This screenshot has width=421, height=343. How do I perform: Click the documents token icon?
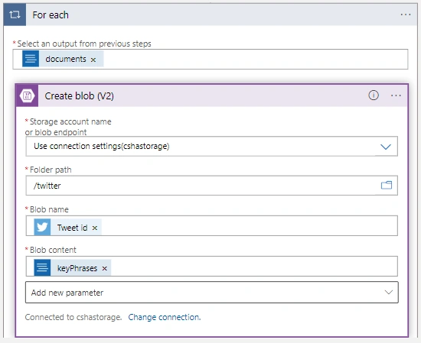[31, 59]
